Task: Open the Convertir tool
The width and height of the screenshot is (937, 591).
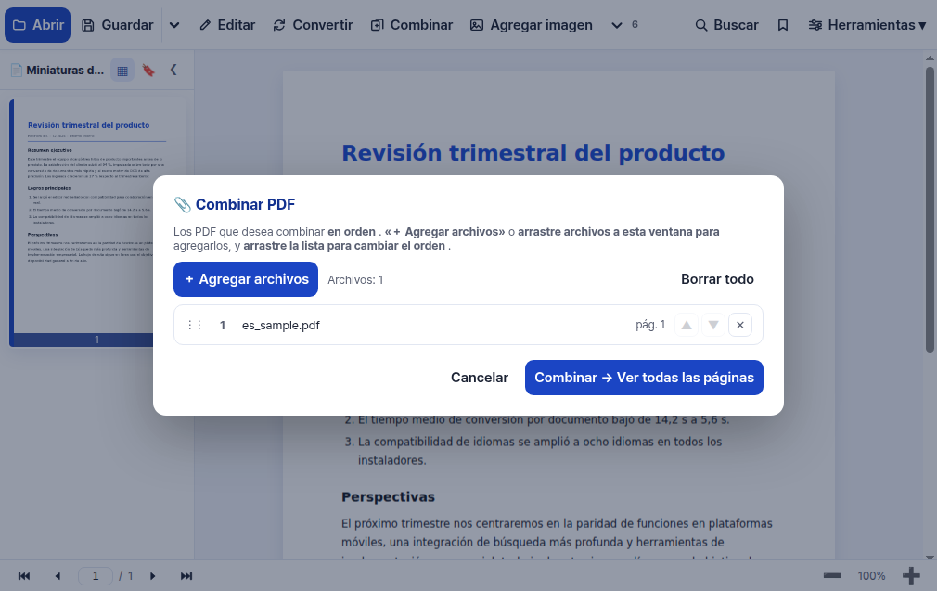Action: point(314,25)
